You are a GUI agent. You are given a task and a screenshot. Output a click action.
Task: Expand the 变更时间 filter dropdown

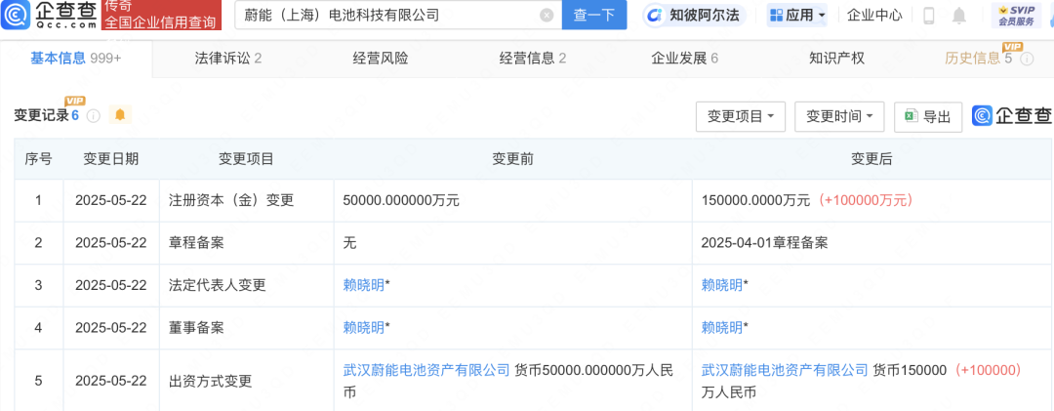[839, 116]
